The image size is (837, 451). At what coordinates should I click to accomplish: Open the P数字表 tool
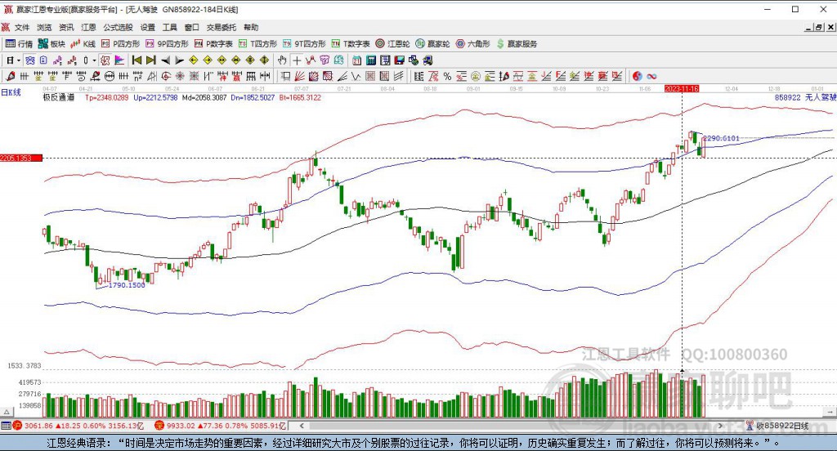(213, 44)
